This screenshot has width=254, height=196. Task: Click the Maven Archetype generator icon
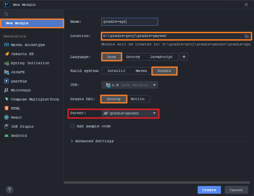(x=6, y=45)
